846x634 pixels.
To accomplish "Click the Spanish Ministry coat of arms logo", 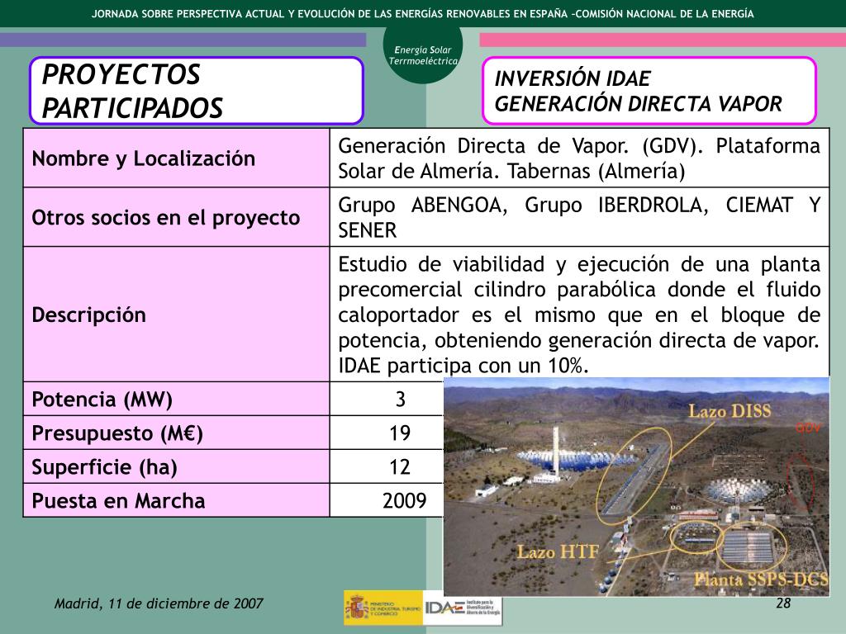I will click(357, 608).
